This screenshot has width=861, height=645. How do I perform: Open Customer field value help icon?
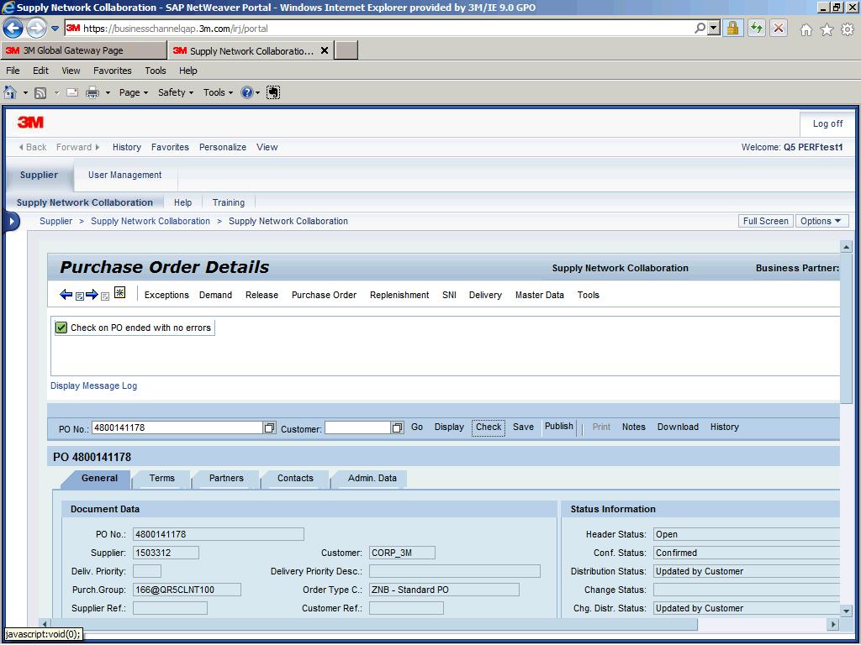398,427
